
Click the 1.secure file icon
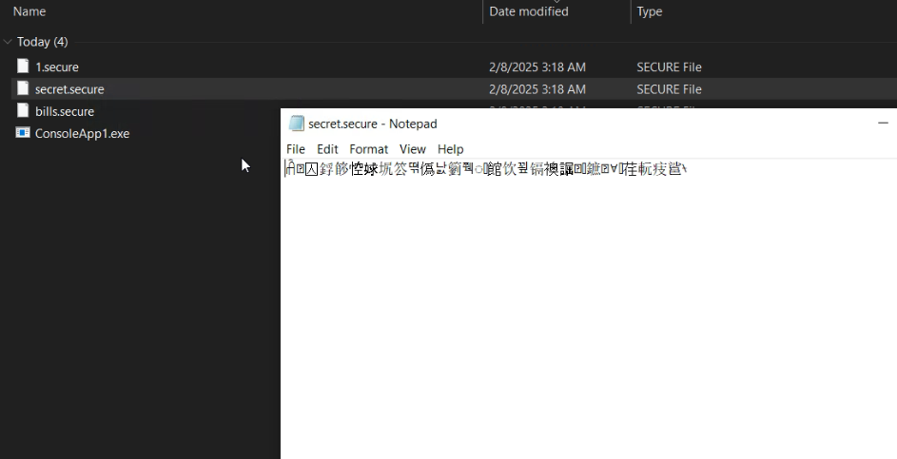[23, 67]
